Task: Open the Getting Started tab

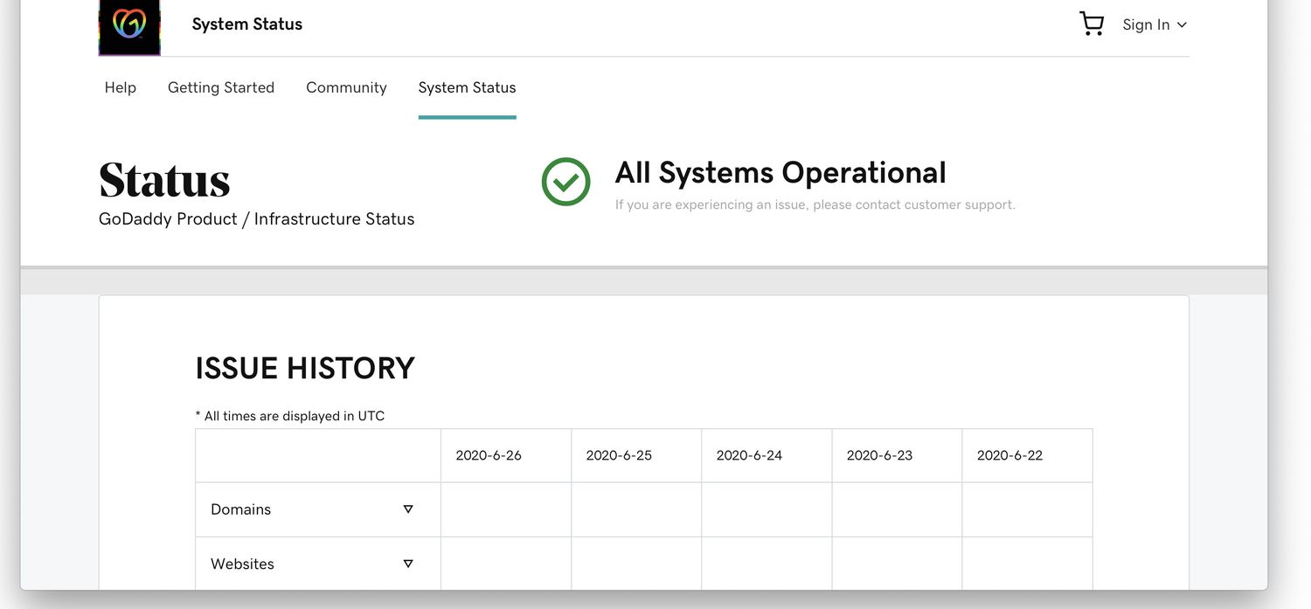Action: (x=221, y=87)
